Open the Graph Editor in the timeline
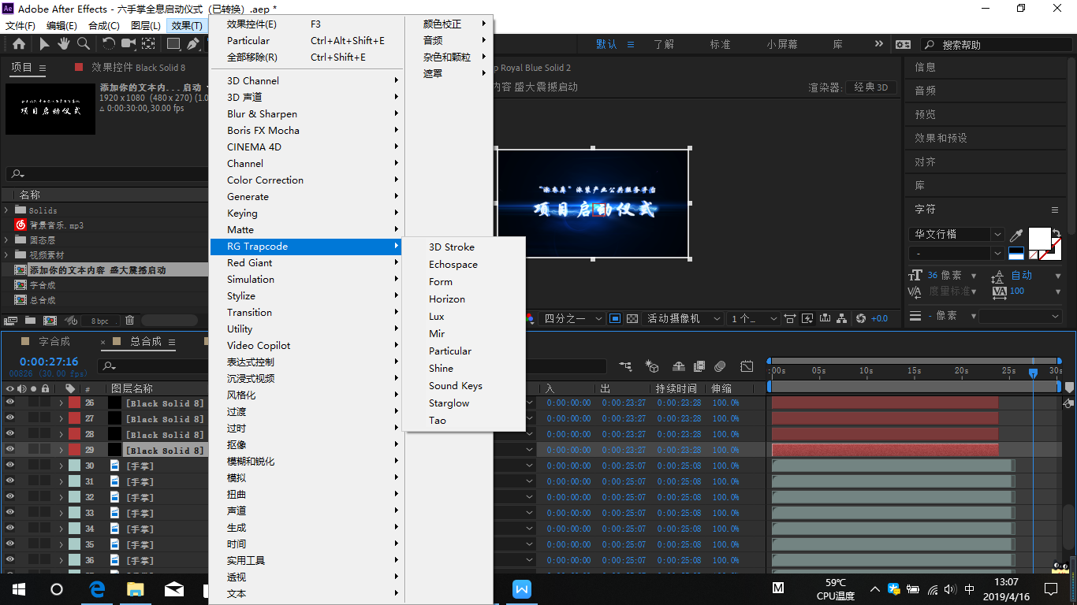Viewport: 1077px width, 605px height. (747, 366)
